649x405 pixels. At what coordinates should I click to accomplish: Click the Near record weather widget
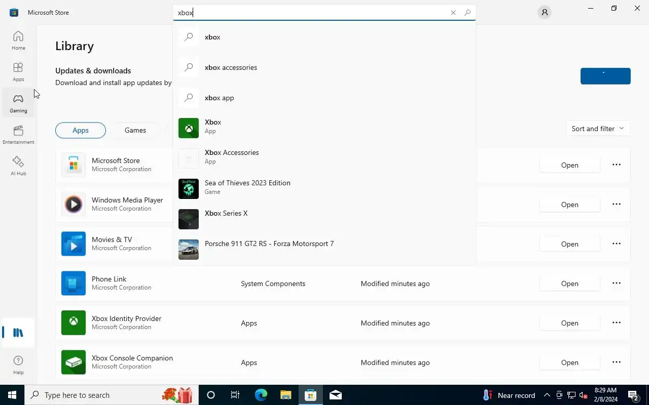click(510, 395)
